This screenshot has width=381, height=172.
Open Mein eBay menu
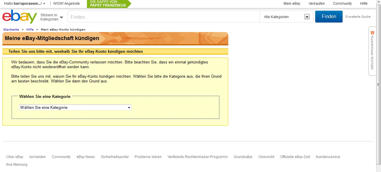(x=292, y=4)
